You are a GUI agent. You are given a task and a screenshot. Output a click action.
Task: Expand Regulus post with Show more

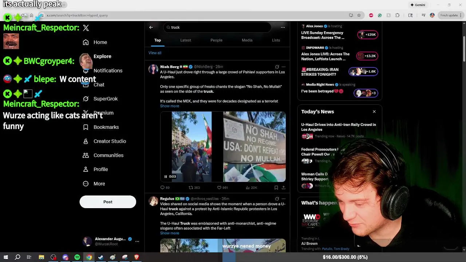[x=170, y=233]
